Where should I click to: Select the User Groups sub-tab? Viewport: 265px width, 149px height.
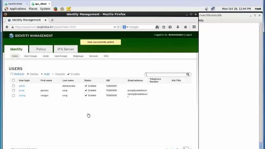point(30,56)
